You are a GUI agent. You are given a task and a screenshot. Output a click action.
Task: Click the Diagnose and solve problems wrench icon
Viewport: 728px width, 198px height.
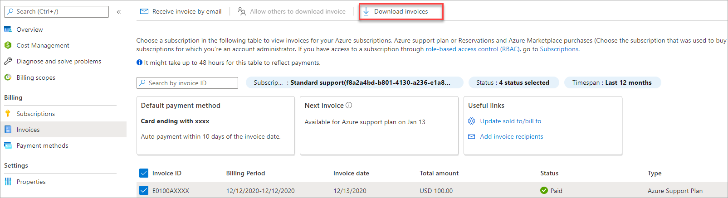tap(8, 61)
